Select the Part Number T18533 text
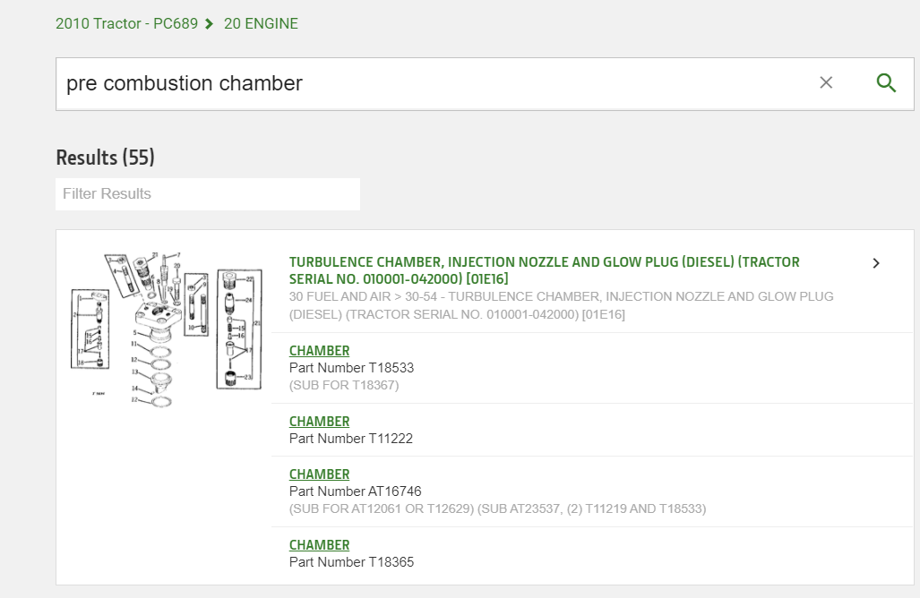 point(351,368)
